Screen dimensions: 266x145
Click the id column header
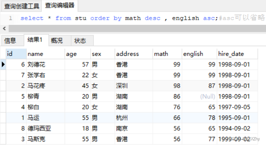tap(16, 54)
